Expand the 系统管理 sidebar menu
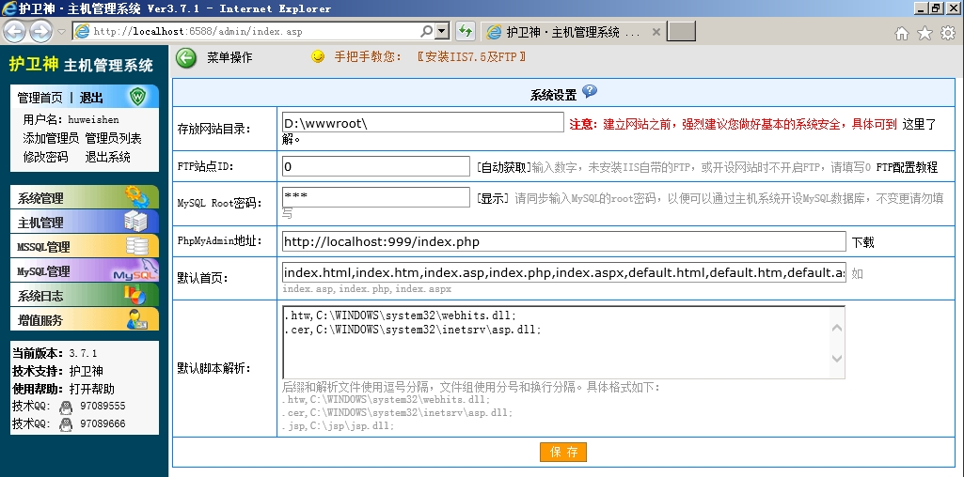Screen dimensions: 964x477 (86, 198)
